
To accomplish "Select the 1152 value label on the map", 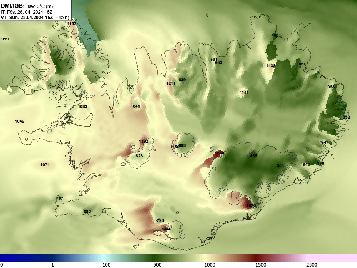I will tap(72, 24).
